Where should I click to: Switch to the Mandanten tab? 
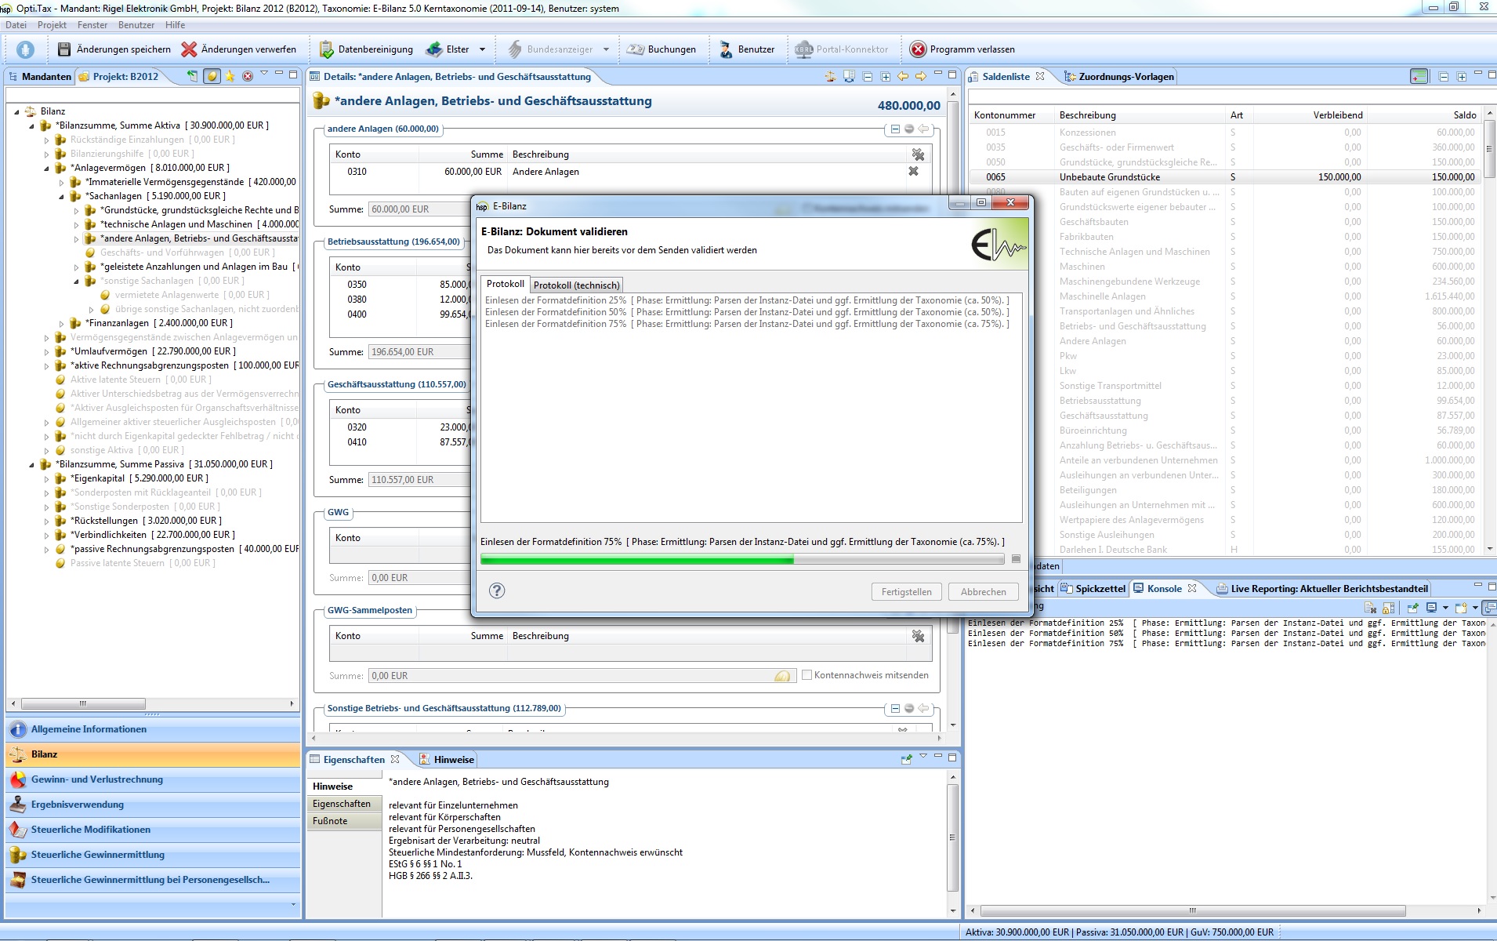coord(40,76)
